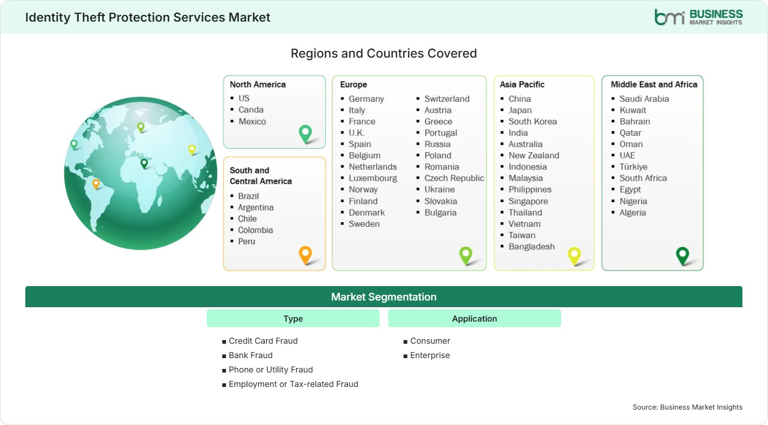
Task: Click the Source: Business Market Insights text
Action: pos(687,407)
